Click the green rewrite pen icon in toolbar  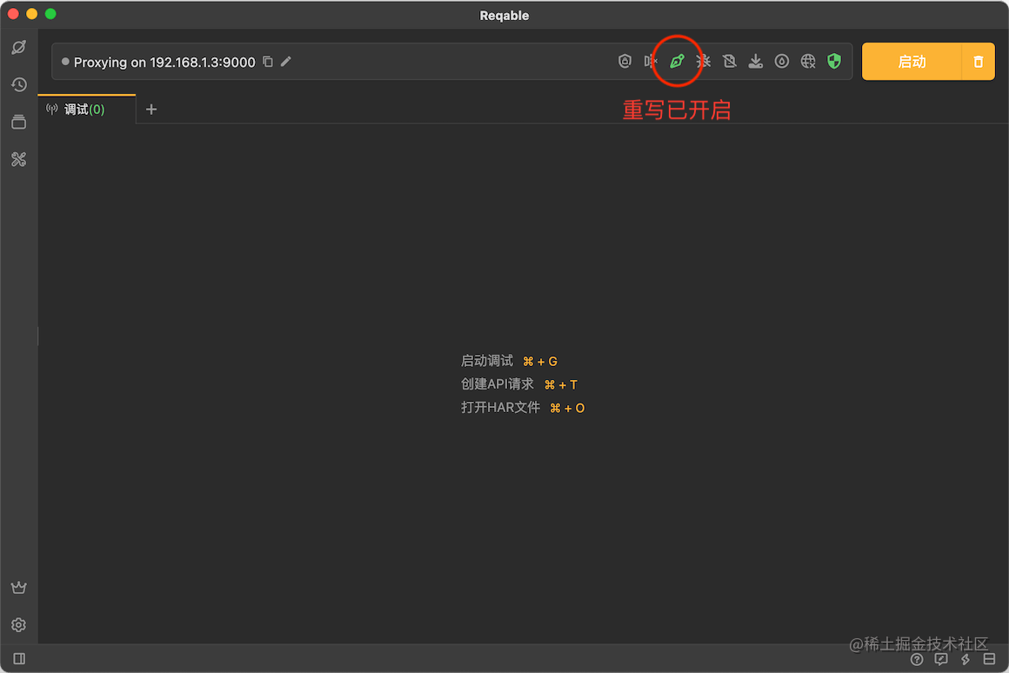pos(677,61)
